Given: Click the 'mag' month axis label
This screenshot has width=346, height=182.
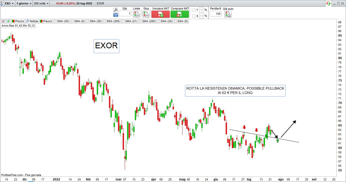Looking at the screenshot, I should tap(182, 179).
